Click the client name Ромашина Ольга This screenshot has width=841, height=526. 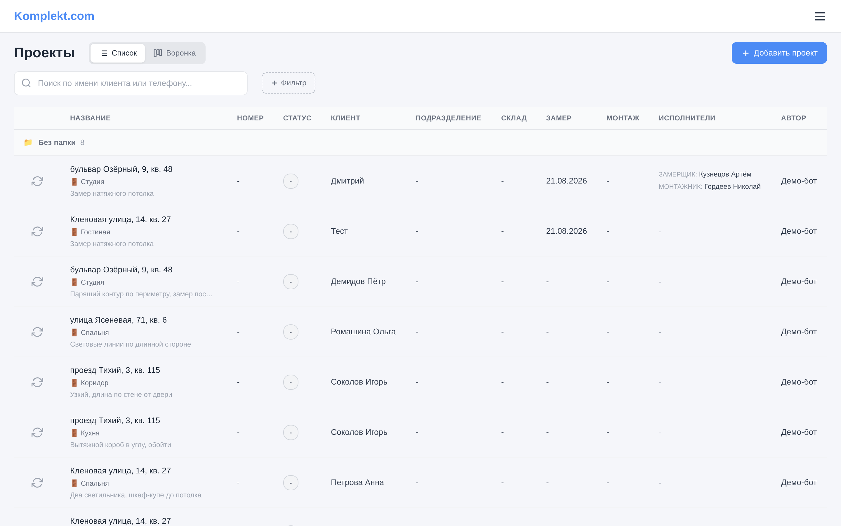[363, 332]
